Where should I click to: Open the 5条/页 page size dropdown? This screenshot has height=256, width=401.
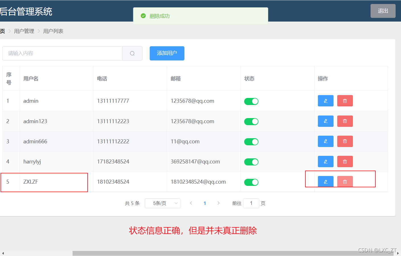click(x=163, y=203)
